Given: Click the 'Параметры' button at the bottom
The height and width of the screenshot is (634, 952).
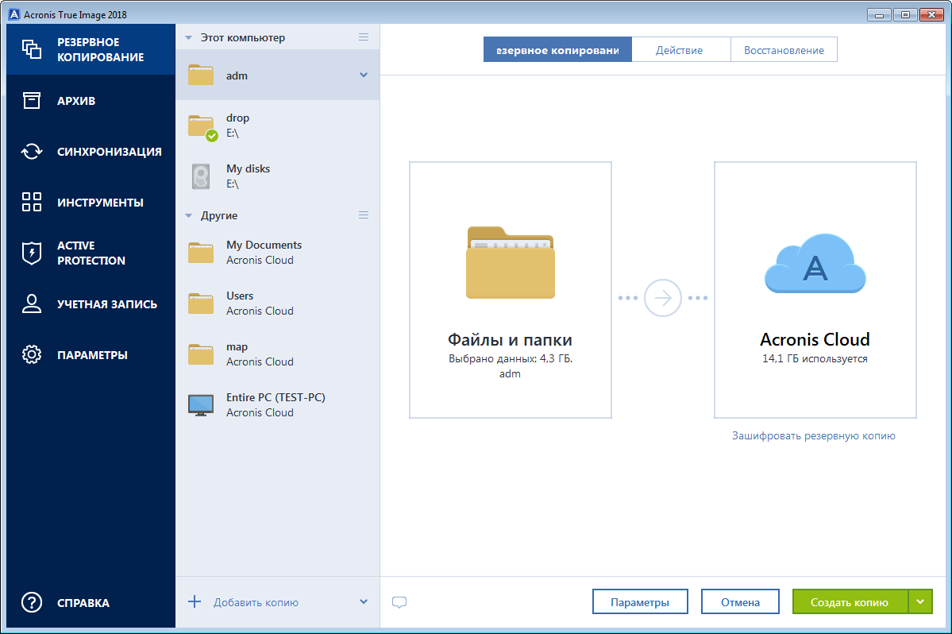Looking at the screenshot, I should tap(640, 601).
